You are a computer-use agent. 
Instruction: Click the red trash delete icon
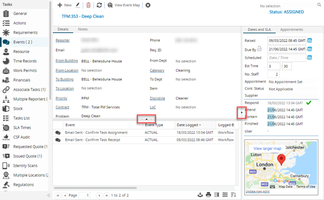click(x=88, y=5)
